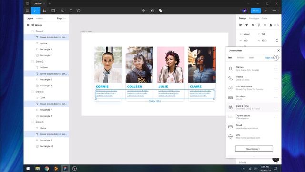305x172 pixels.
Task: Apply the URL content category
Action: [253, 136]
